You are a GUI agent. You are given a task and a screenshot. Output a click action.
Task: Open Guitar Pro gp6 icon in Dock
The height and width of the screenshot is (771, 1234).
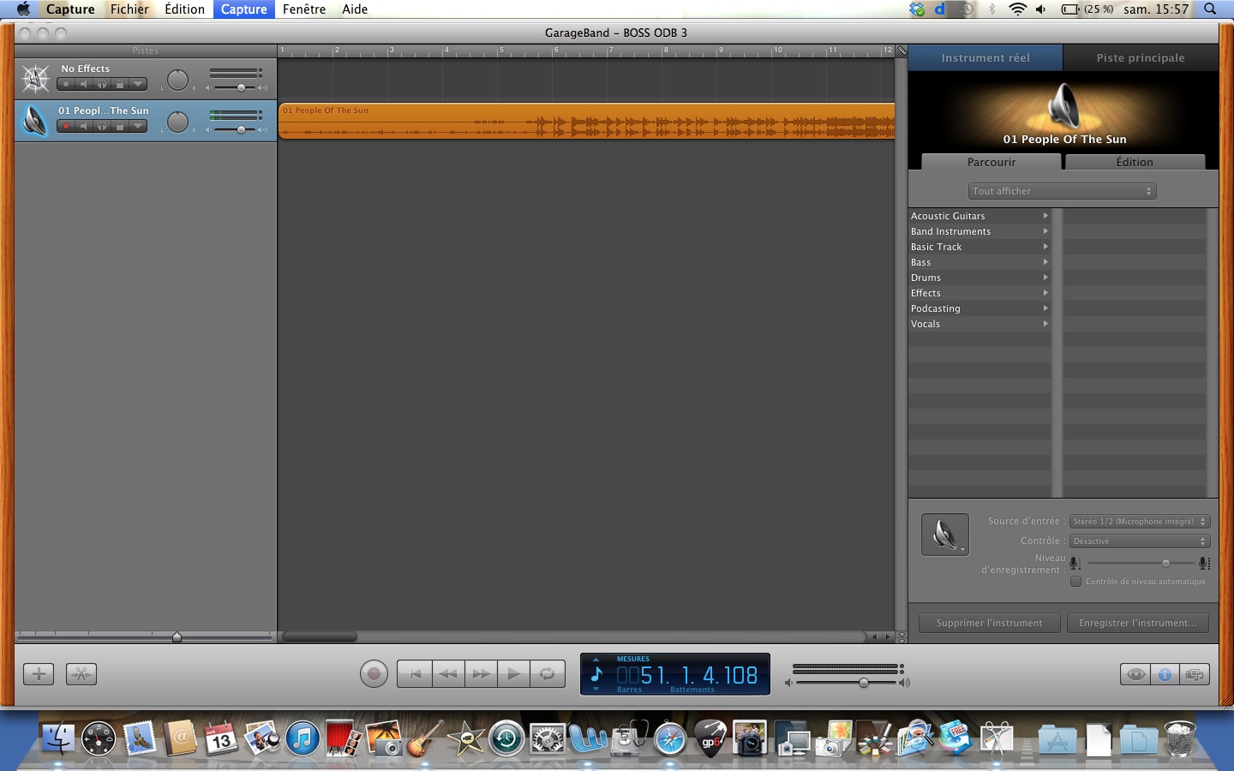(710, 738)
